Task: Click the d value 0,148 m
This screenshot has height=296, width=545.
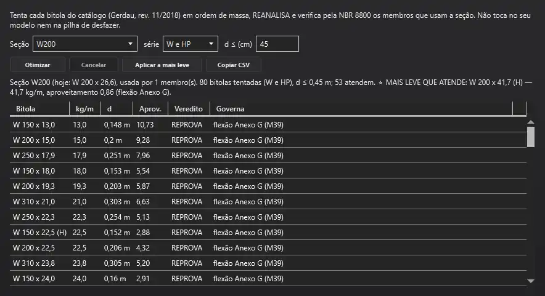Action: pos(117,125)
